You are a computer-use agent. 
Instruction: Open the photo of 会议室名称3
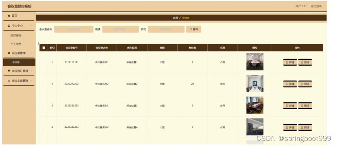[255, 105]
